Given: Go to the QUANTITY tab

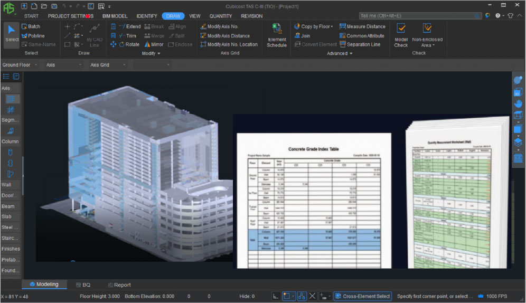Looking at the screenshot, I should click(220, 16).
